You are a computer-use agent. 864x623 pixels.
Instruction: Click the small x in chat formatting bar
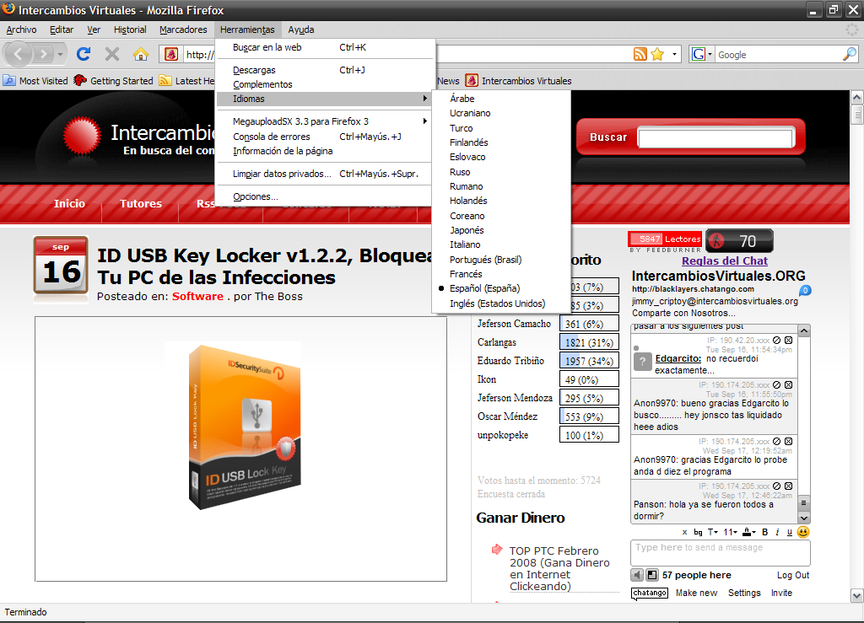tap(684, 532)
